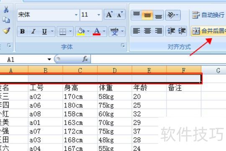The image size is (226, 151).
Task: Increase indent icon
Action: 182,31
